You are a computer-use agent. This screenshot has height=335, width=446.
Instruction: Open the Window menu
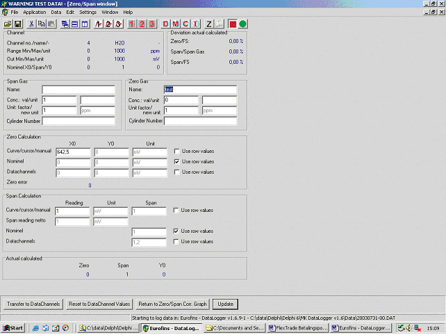pos(110,13)
